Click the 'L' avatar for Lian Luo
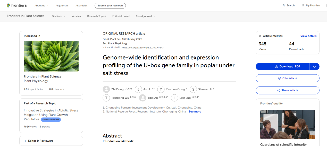Image resolution: width=327 pixels, height=146 pixels. pyautogui.click(x=174, y=98)
